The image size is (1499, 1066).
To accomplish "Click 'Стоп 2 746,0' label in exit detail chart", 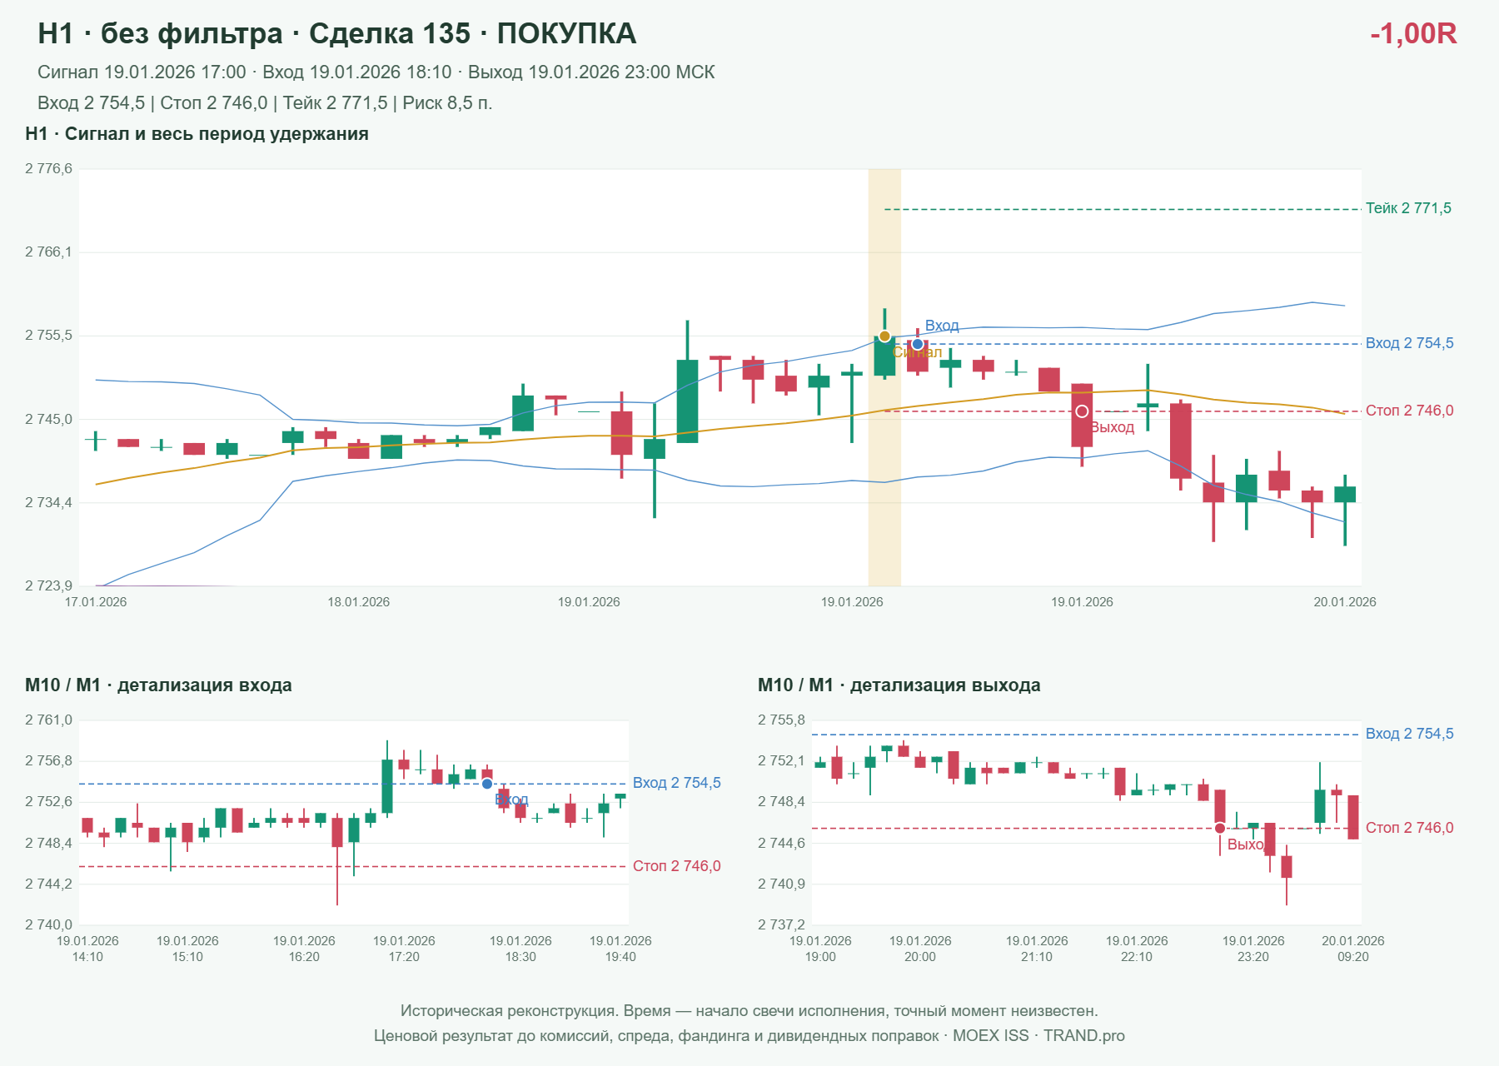I will click(1409, 828).
